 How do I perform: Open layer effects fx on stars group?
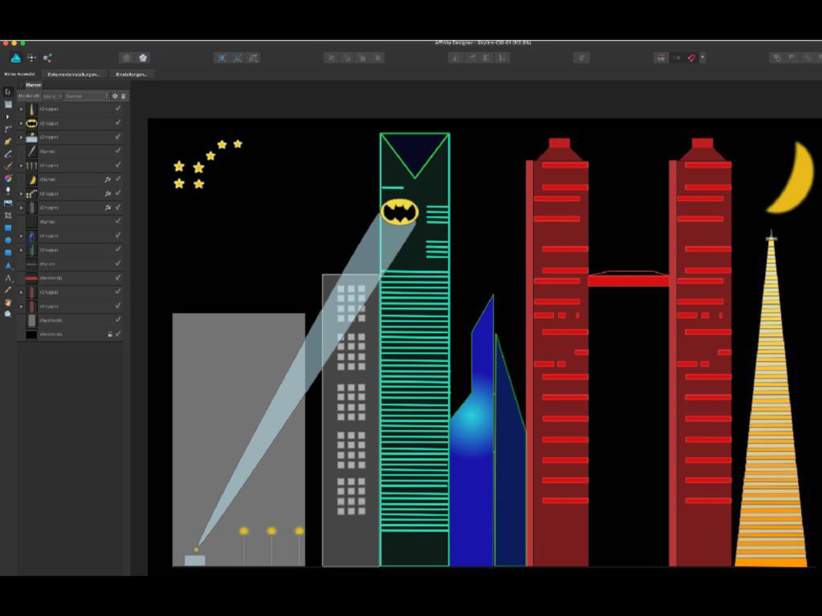coord(108,193)
